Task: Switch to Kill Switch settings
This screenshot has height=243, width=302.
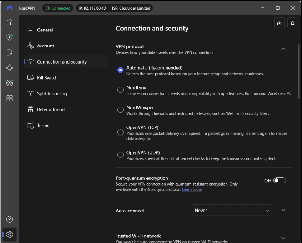Action: [x=47, y=77]
